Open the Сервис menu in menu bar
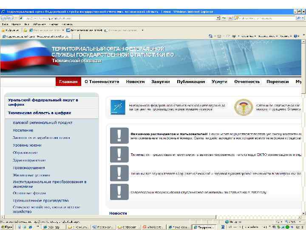Viewport: 306px width, 230px height. pyautogui.click(x=54, y=24)
